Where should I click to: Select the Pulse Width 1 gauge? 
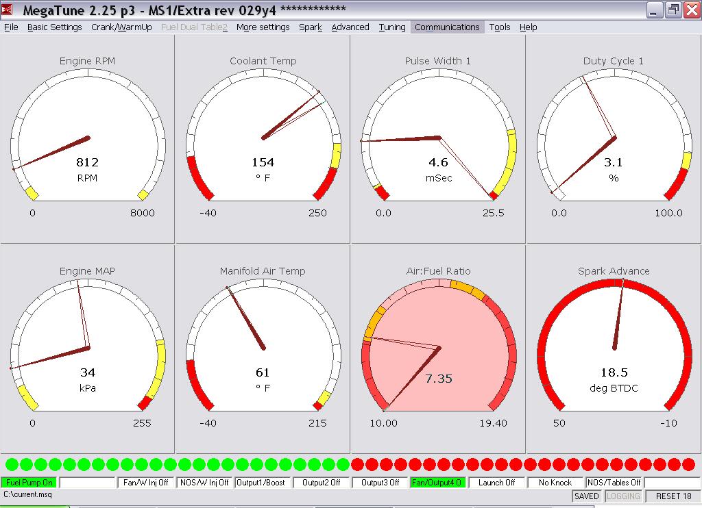(x=438, y=139)
